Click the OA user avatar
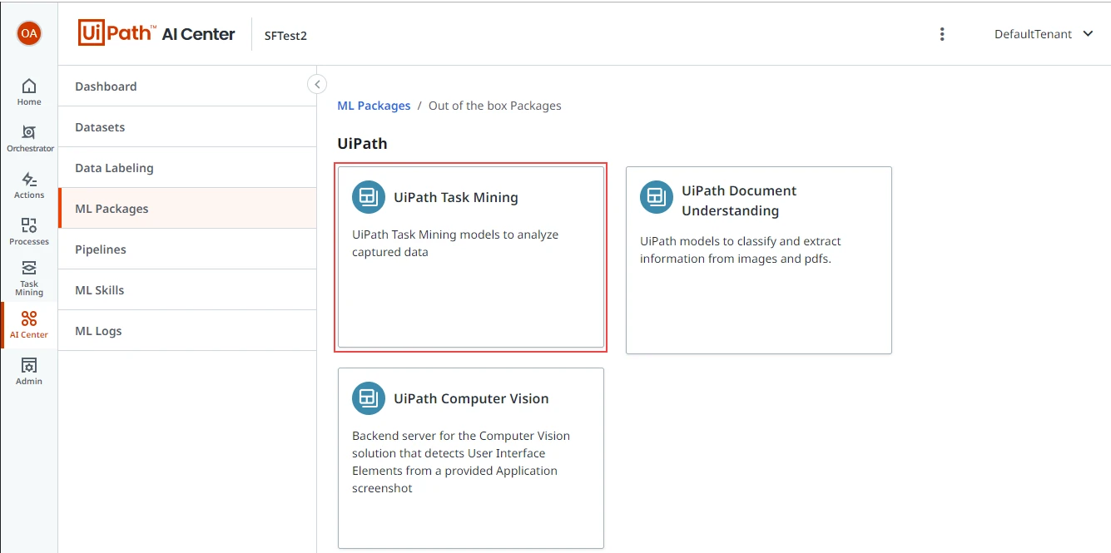This screenshot has width=1111, height=553. coord(29,33)
